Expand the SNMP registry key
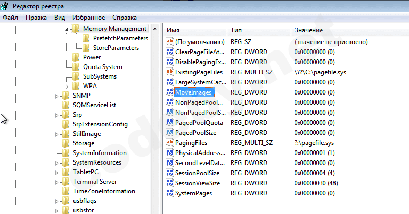Screen dimensions: 409x214 pyautogui.click(x=58, y=96)
